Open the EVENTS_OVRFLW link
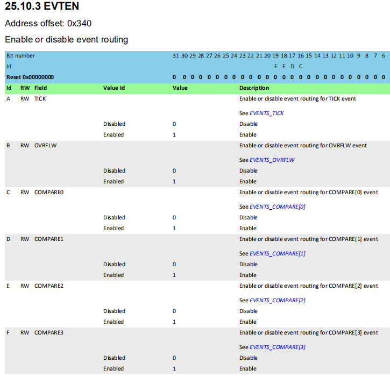390x377 pixels. click(272, 160)
